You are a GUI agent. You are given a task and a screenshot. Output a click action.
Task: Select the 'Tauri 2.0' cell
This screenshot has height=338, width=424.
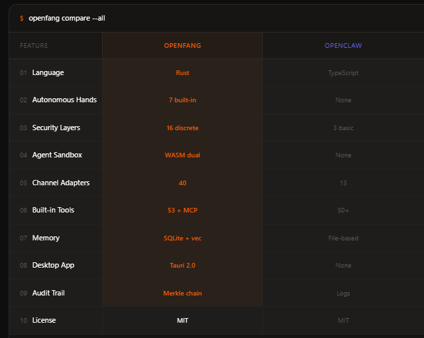[x=182, y=266]
